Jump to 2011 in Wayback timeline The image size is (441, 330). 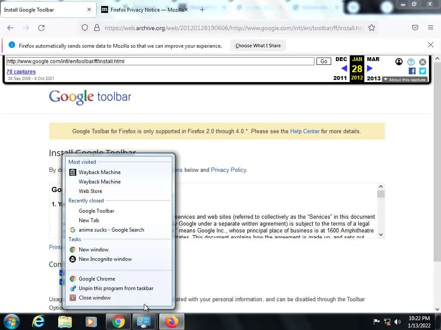tap(340, 78)
